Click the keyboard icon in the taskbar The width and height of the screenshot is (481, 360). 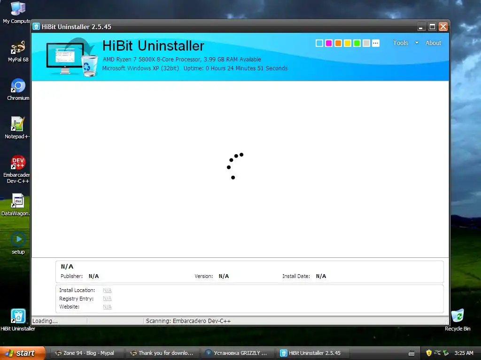pos(411,353)
